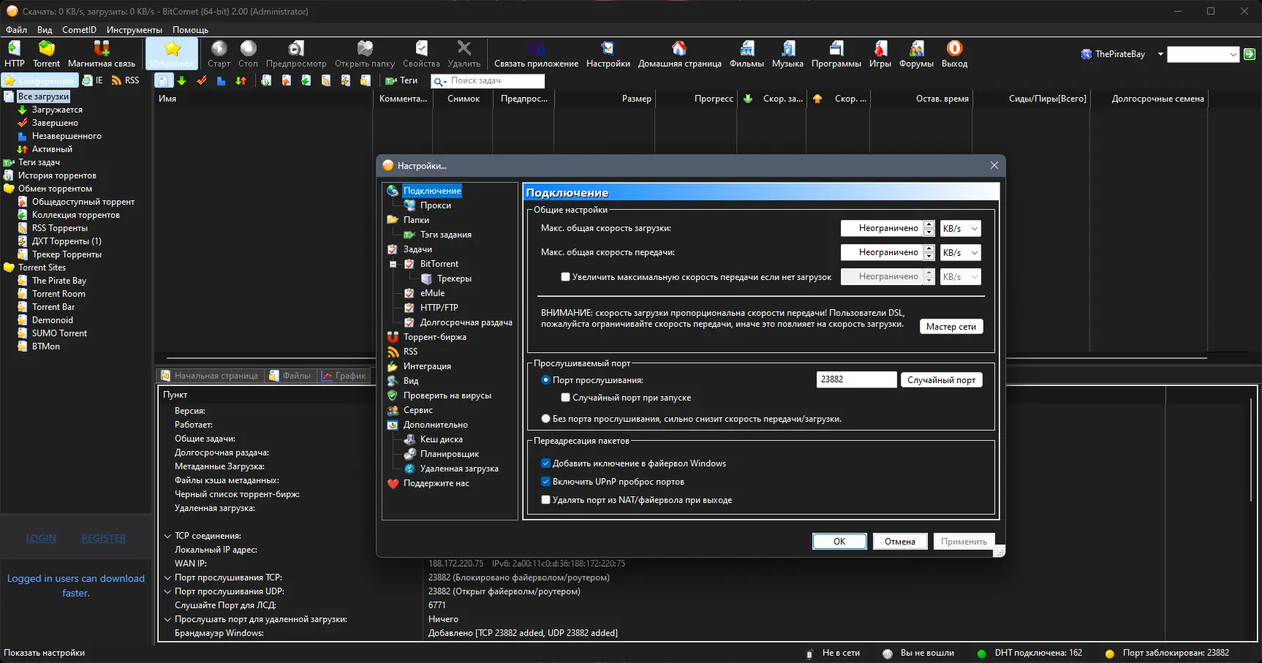Select Планировщик in settings tree

(x=450, y=454)
